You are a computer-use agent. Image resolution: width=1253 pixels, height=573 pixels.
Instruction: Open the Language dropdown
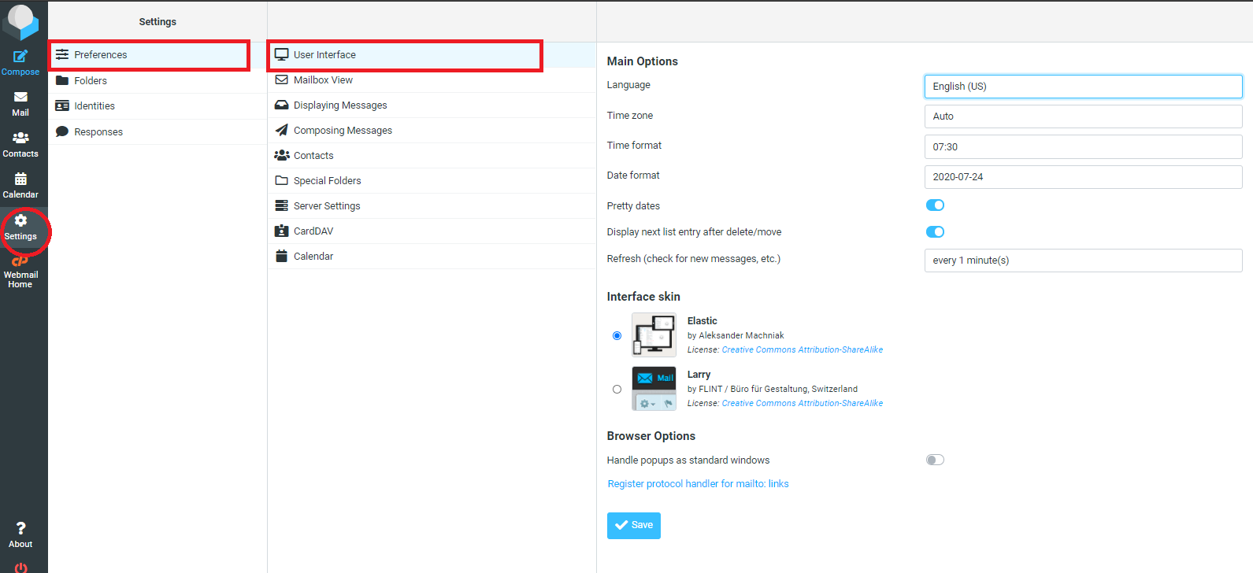point(1083,87)
